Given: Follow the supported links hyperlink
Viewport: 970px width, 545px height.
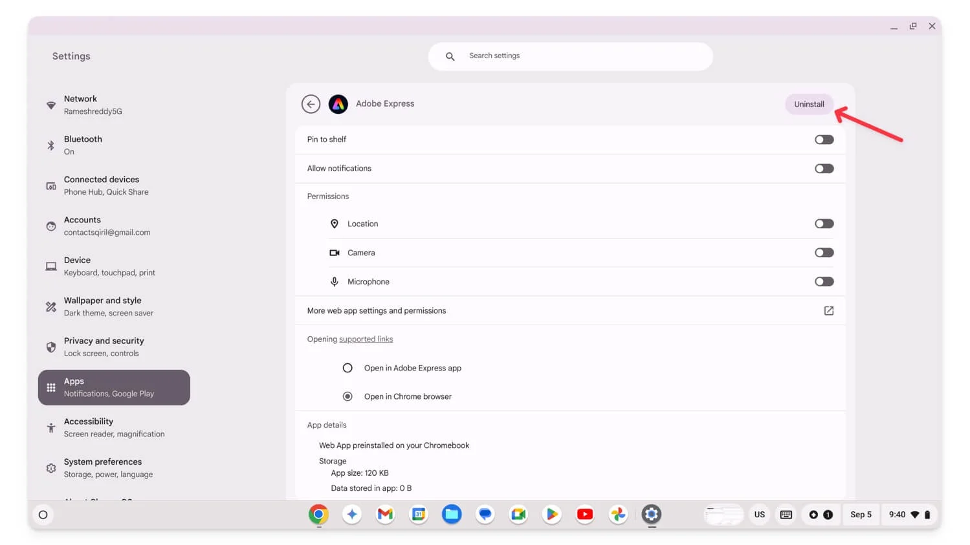Looking at the screenshot, I should (x=366, y=339).
